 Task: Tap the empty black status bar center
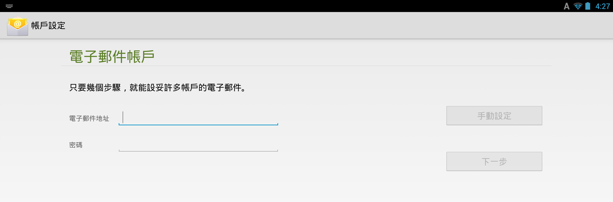click(298, 6)
